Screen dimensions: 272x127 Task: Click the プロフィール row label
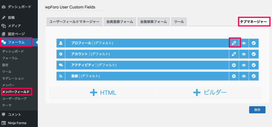click(x=81, y=43)
